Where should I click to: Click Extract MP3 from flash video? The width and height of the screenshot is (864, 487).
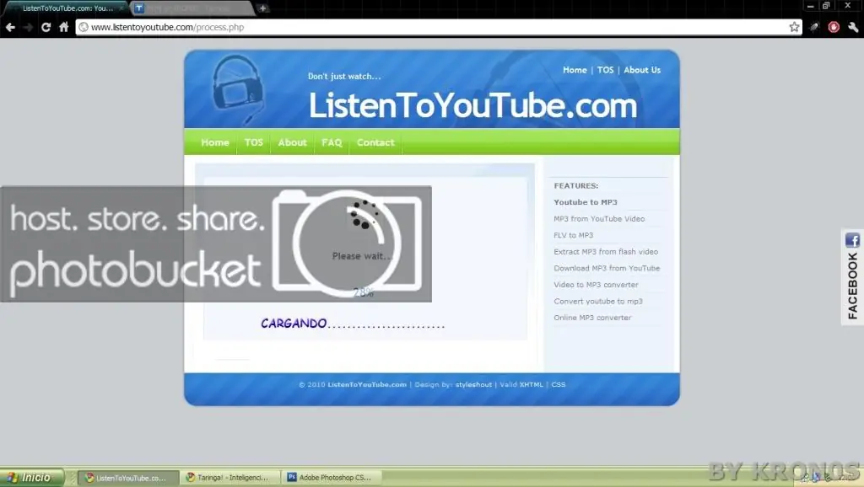point(606,251)
